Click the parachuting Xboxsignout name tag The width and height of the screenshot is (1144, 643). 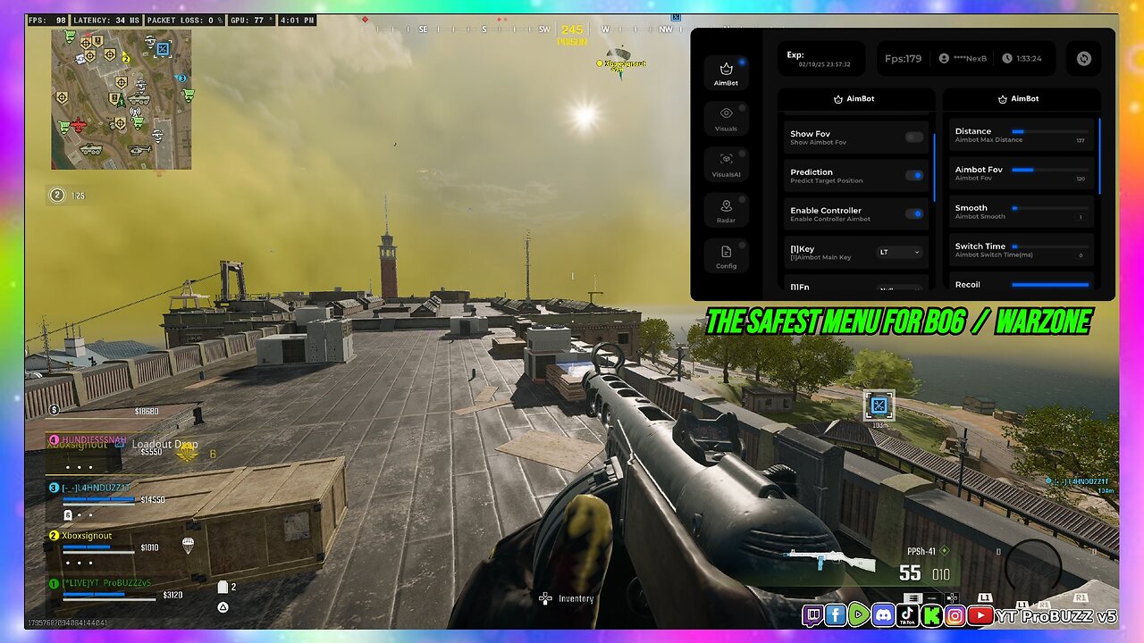(622, 63)
